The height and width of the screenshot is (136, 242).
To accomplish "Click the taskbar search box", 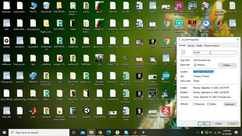I will [x=39, y=133].
